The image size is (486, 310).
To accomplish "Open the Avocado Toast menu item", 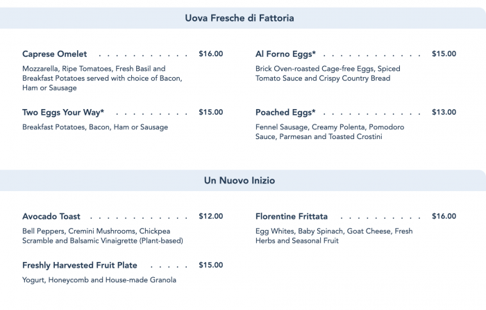I will tap(51, 216).
